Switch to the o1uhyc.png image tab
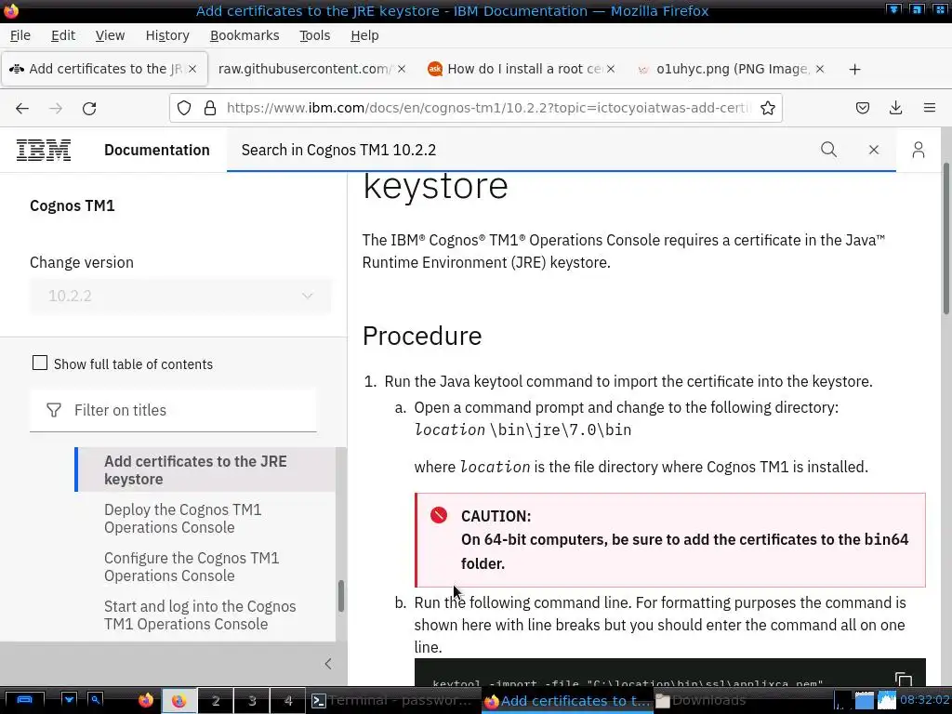 732,69
